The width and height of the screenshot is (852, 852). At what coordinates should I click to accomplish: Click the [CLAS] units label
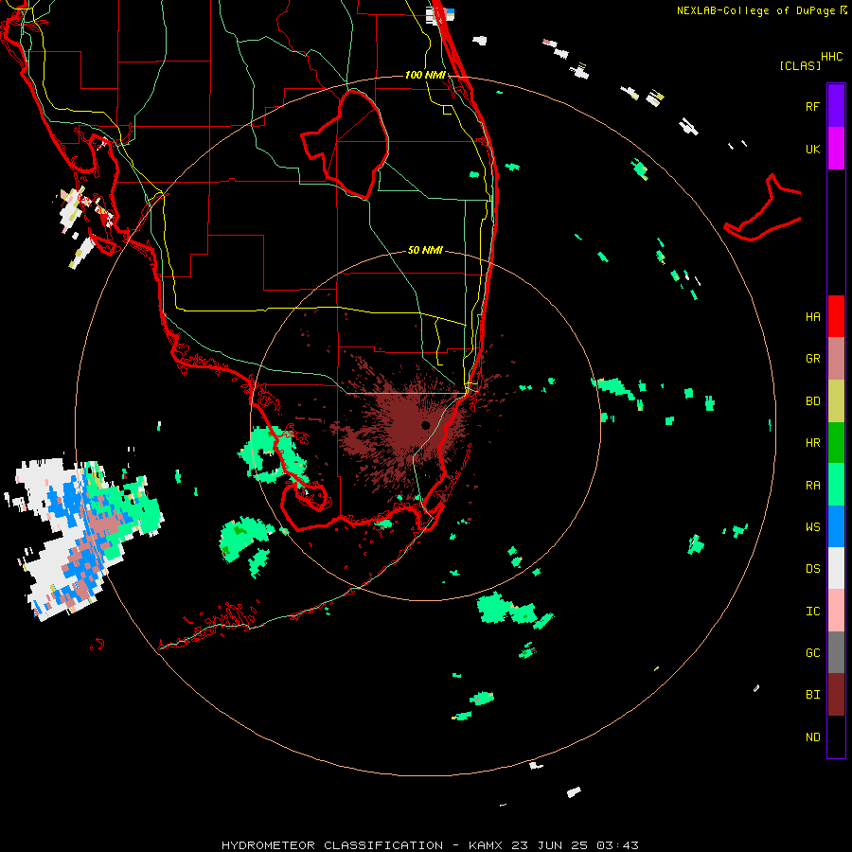click(800, 66)
